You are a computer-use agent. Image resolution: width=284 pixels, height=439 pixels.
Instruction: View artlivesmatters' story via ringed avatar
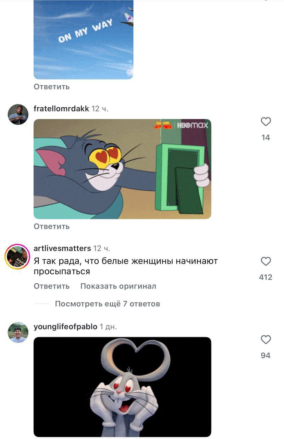pyautogui.click(x=18, y=257)
